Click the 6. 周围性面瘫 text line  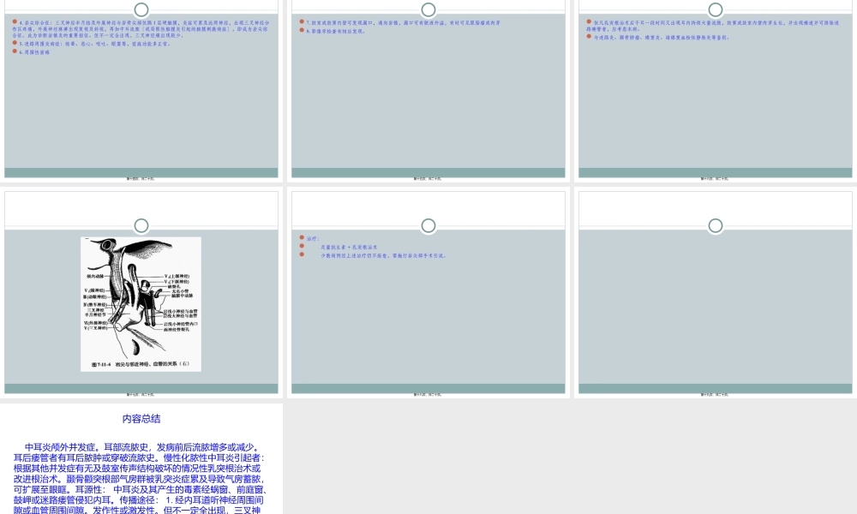tap(35, 51)
